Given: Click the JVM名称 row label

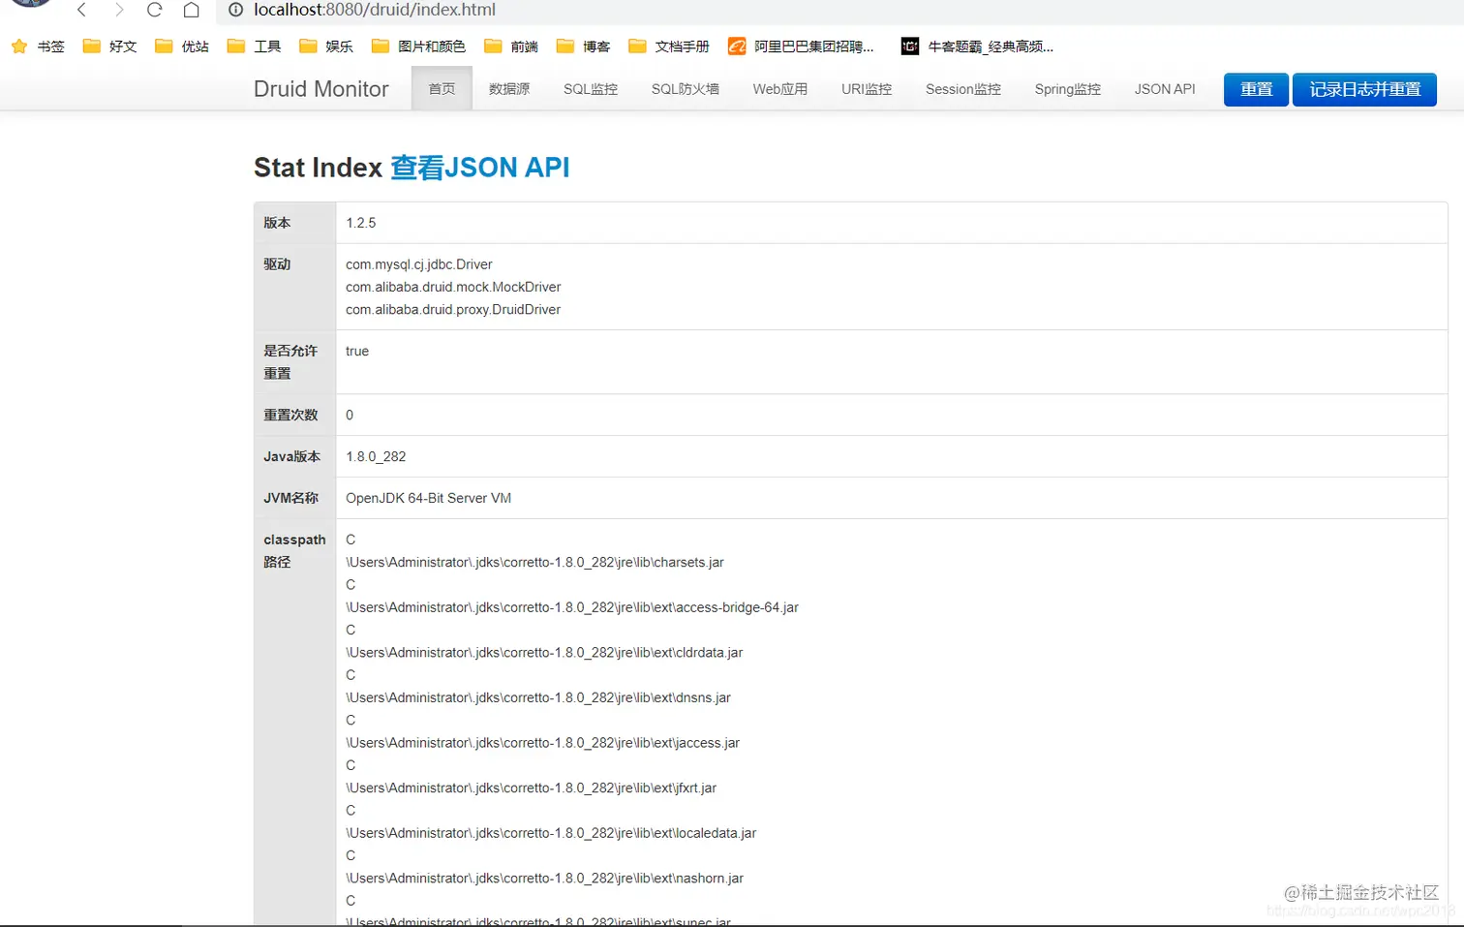Looking at the screenshot, I should pyautogui.click(x=291, y=498).
